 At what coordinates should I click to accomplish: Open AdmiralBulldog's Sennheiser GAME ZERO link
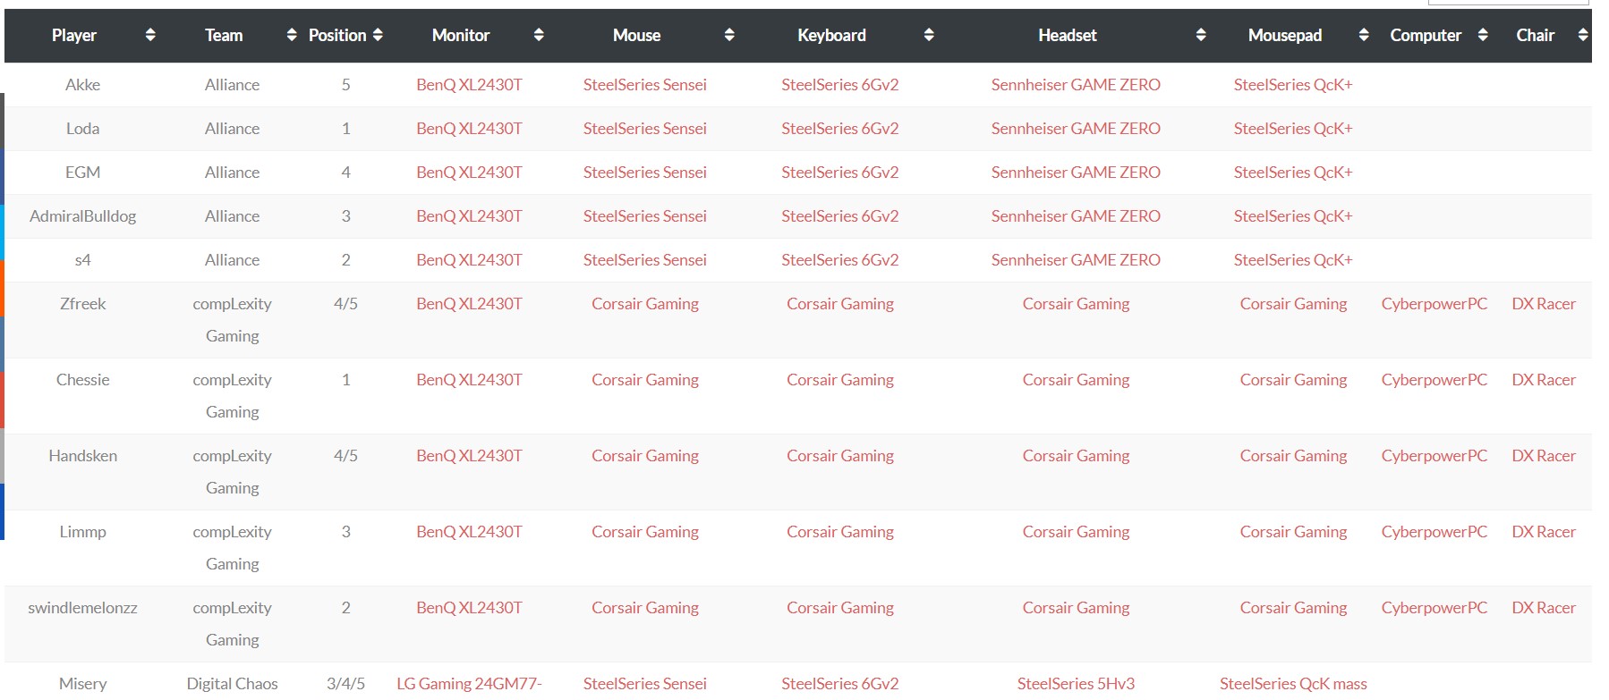[x=1075, y=216]
